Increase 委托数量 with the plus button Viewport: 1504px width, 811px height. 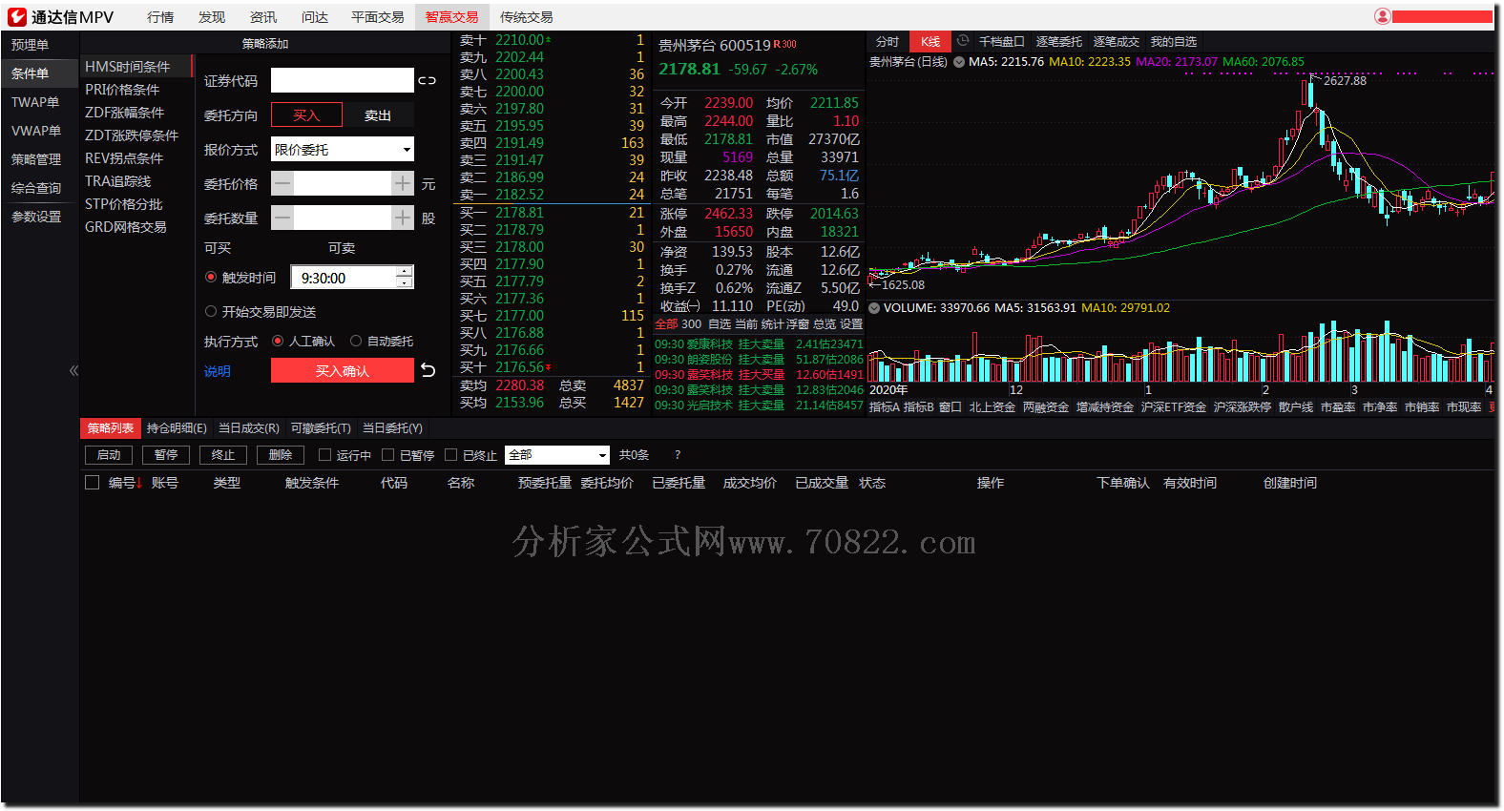pos(403,218)
